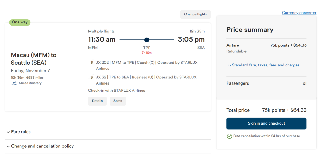Open flight Details

click(x=97, y=101)
